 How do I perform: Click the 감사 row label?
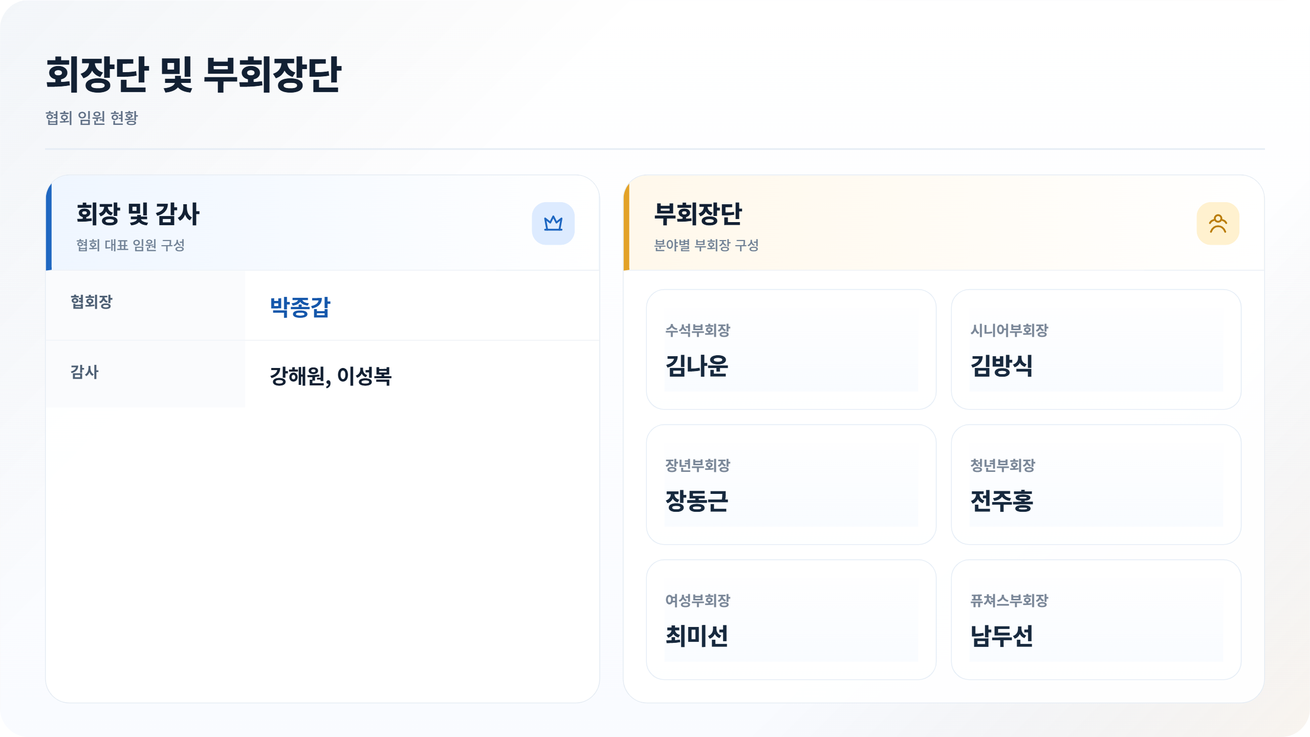(84, 372)
